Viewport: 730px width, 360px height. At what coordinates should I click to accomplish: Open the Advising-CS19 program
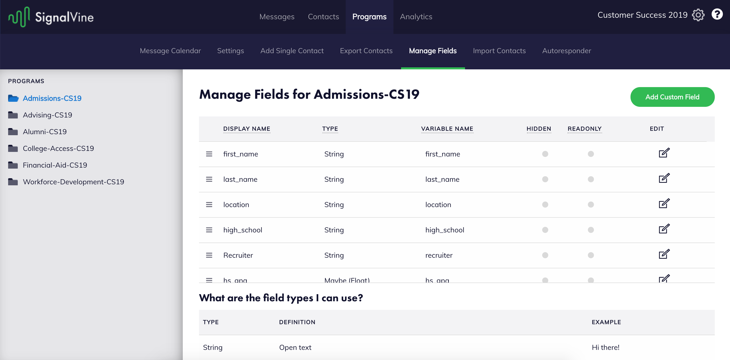click(x=47, y=115)
